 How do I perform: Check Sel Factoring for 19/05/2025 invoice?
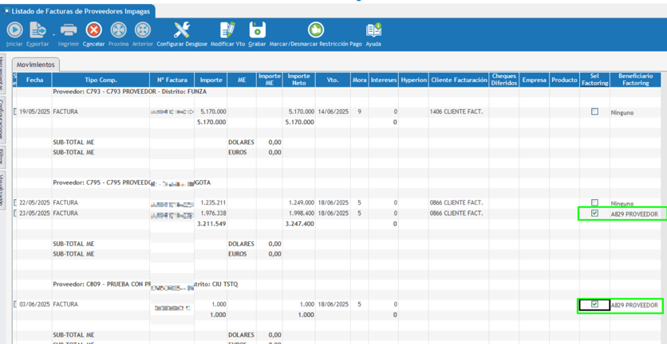pos(594,112)
